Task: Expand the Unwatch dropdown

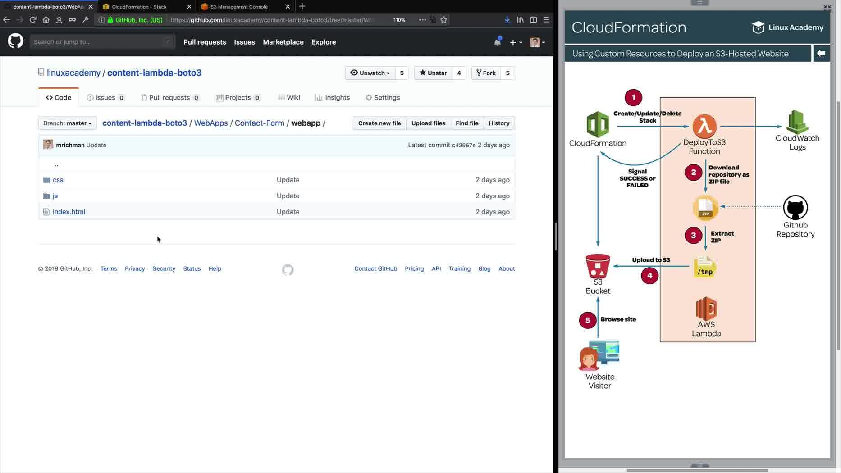Action: pos(370,73)
